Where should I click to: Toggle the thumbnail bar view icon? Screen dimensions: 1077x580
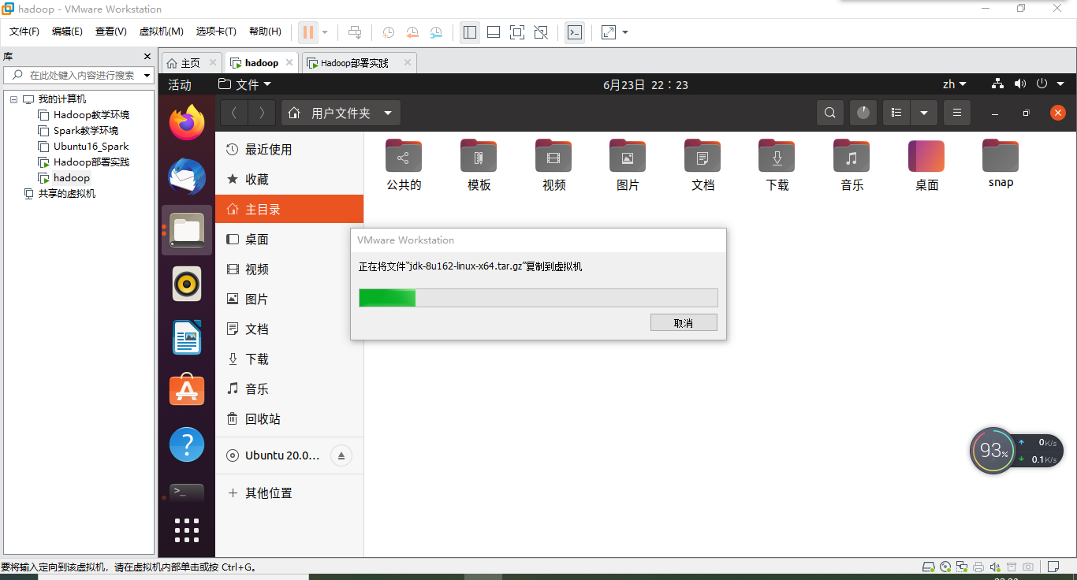click(x=494, y=32)
